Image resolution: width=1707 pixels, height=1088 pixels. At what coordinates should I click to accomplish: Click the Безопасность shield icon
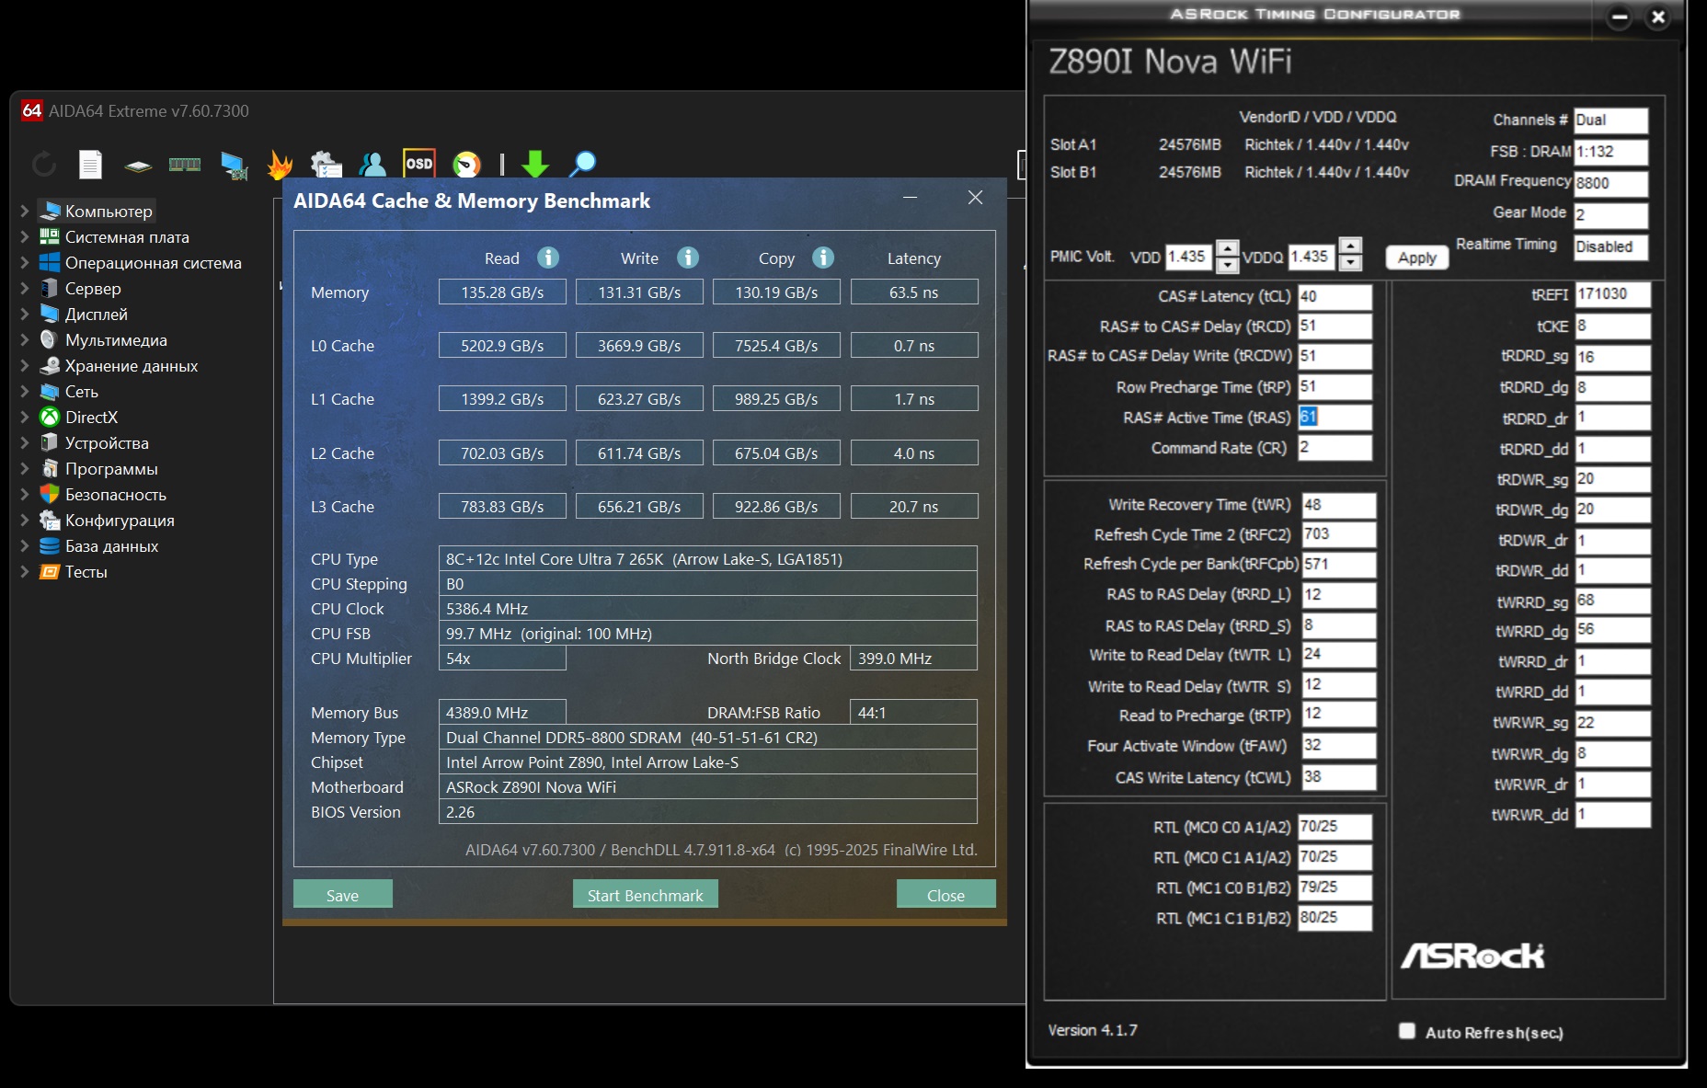[50, 494]
